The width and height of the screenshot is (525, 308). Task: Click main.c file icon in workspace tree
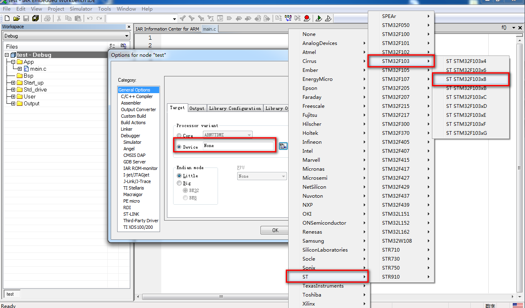(26, 69)
